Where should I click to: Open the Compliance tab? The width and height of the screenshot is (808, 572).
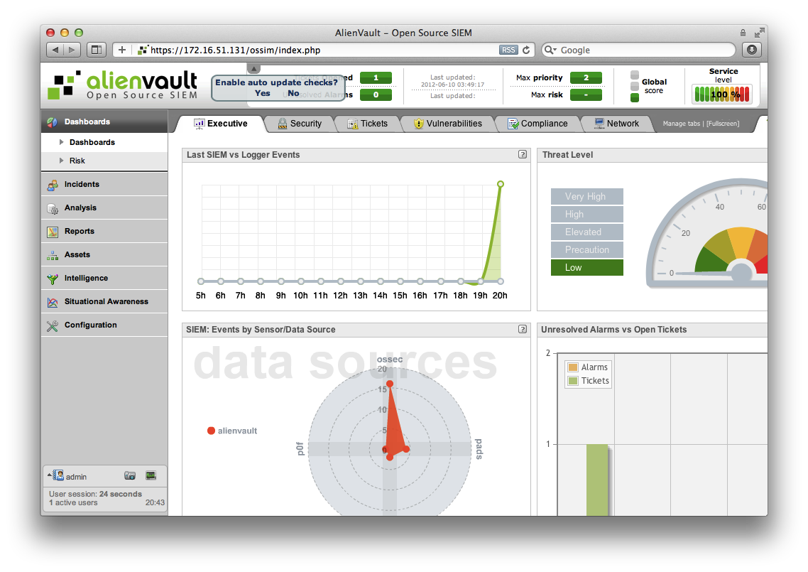click(537, 124)
